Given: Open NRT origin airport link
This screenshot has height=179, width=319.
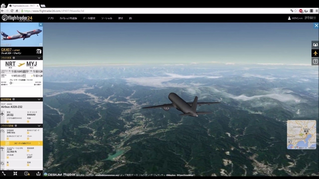Looking at the screenshot, I should coord(10,64).
